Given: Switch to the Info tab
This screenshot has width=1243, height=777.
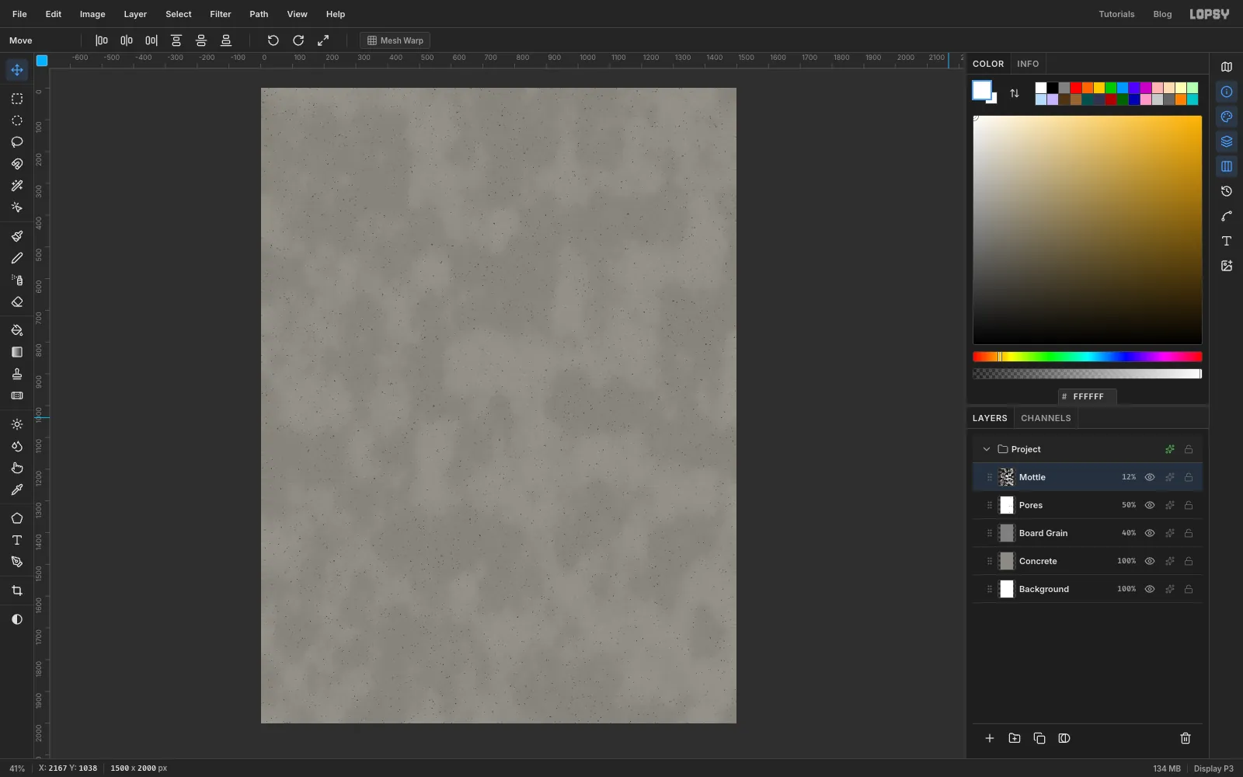Looking at the screenshot, I should pyautogui.click(x=1028, y=64).
